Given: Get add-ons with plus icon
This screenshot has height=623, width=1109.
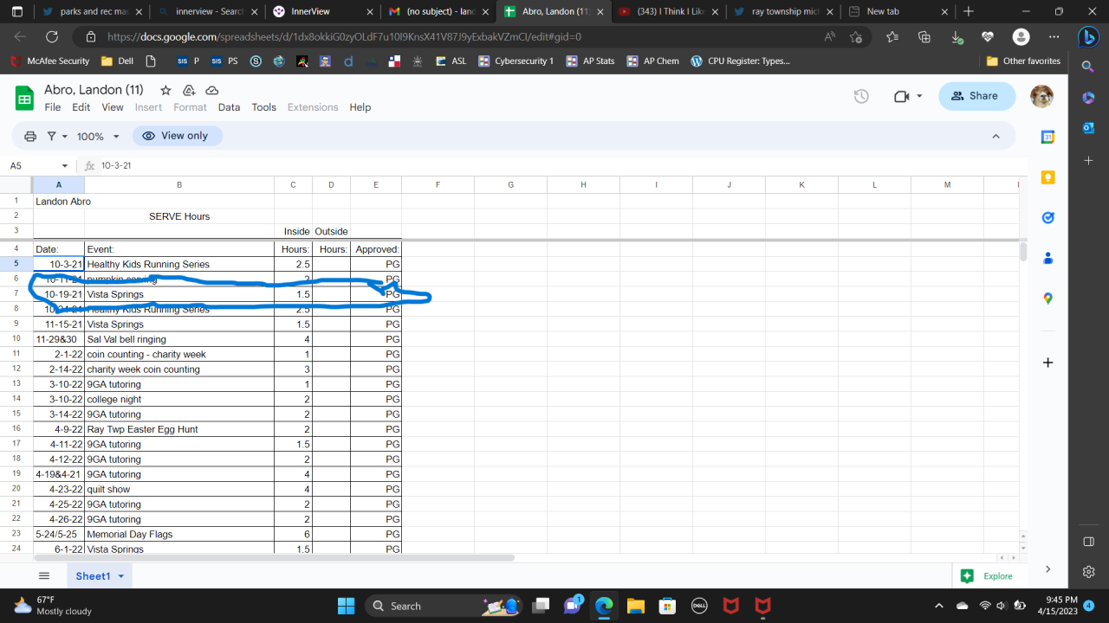Looking at the screenshot, I should pos(1047,363).
